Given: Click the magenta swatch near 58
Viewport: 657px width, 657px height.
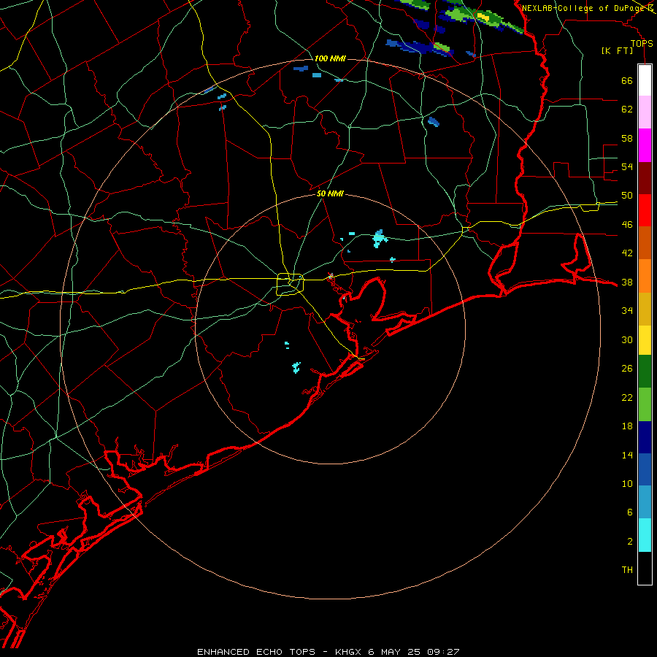Looking at the screenshot, I should click(645, 145).
